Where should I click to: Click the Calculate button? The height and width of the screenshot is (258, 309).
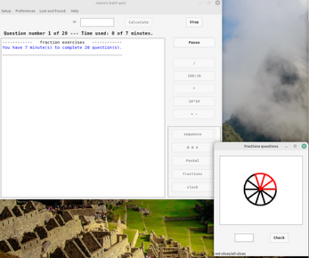(139, 22)
